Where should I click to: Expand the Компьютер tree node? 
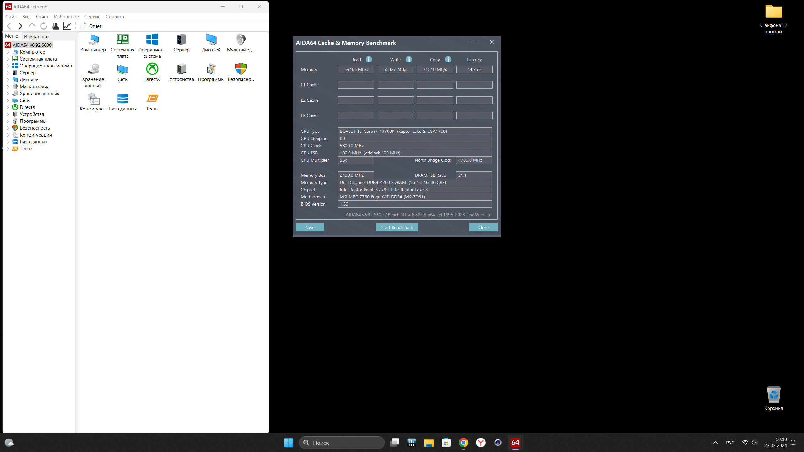[x=8, y=52]
